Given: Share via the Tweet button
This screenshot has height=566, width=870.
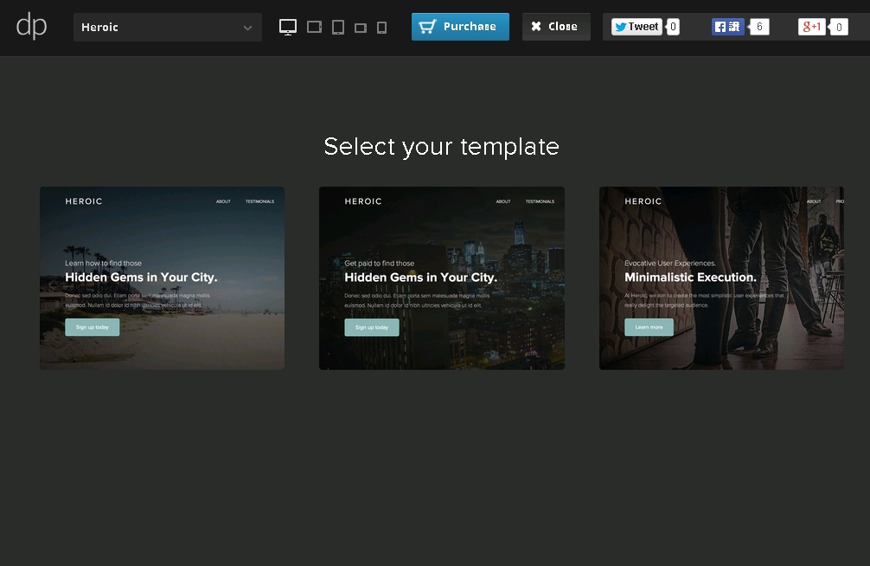Looking at the screenshot, I should click(x=637, y=27).
